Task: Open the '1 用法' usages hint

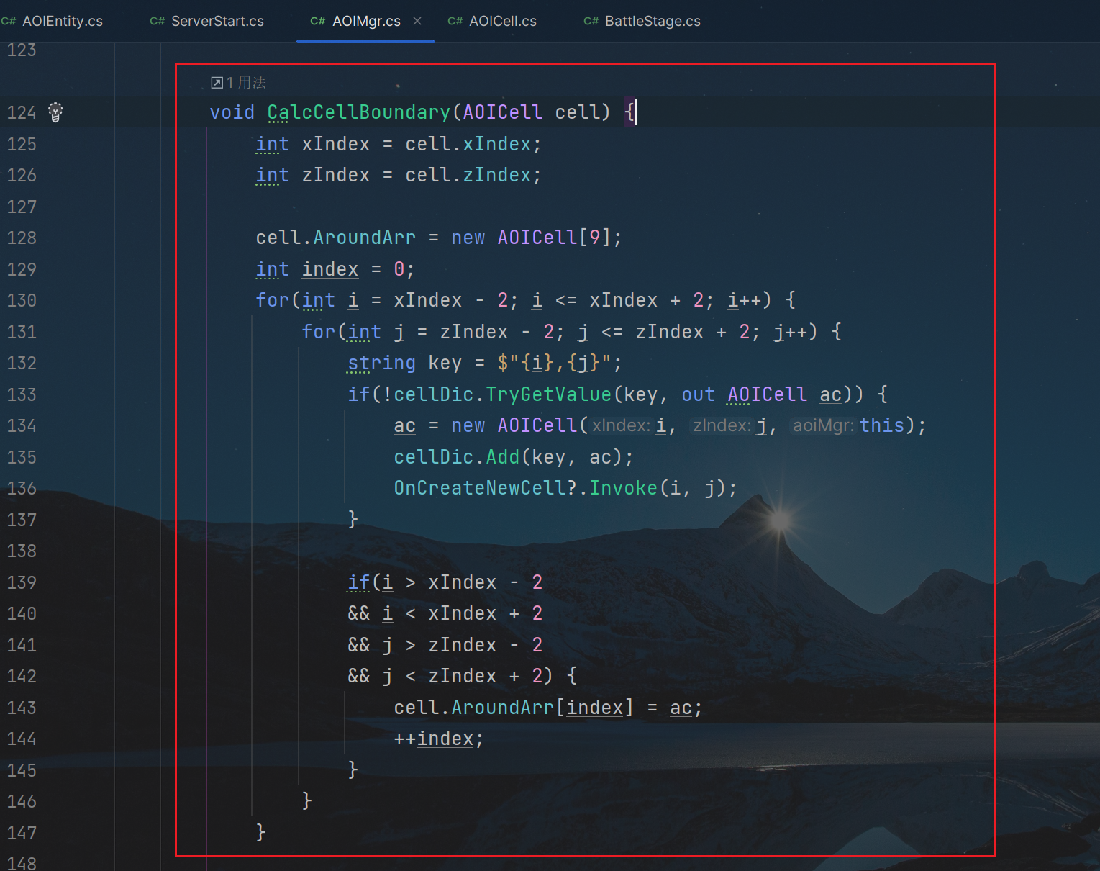Action: coord(246,83)
